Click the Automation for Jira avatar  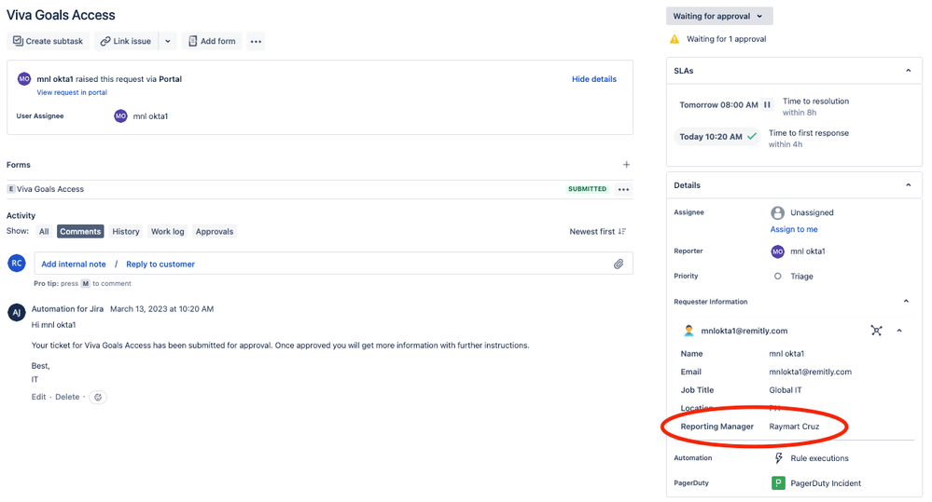coord(17,312)
